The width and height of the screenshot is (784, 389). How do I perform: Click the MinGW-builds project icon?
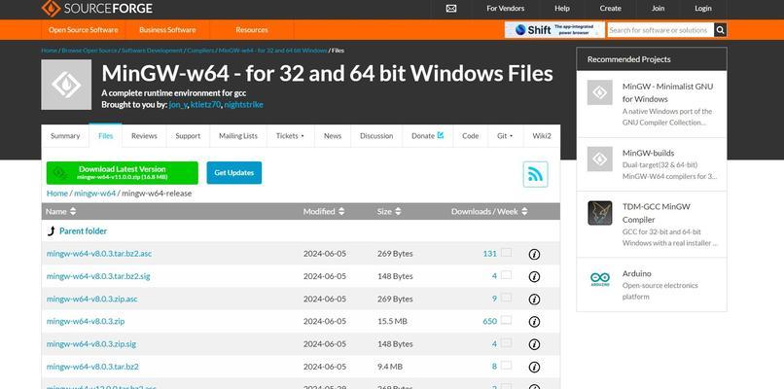(599, 159)
